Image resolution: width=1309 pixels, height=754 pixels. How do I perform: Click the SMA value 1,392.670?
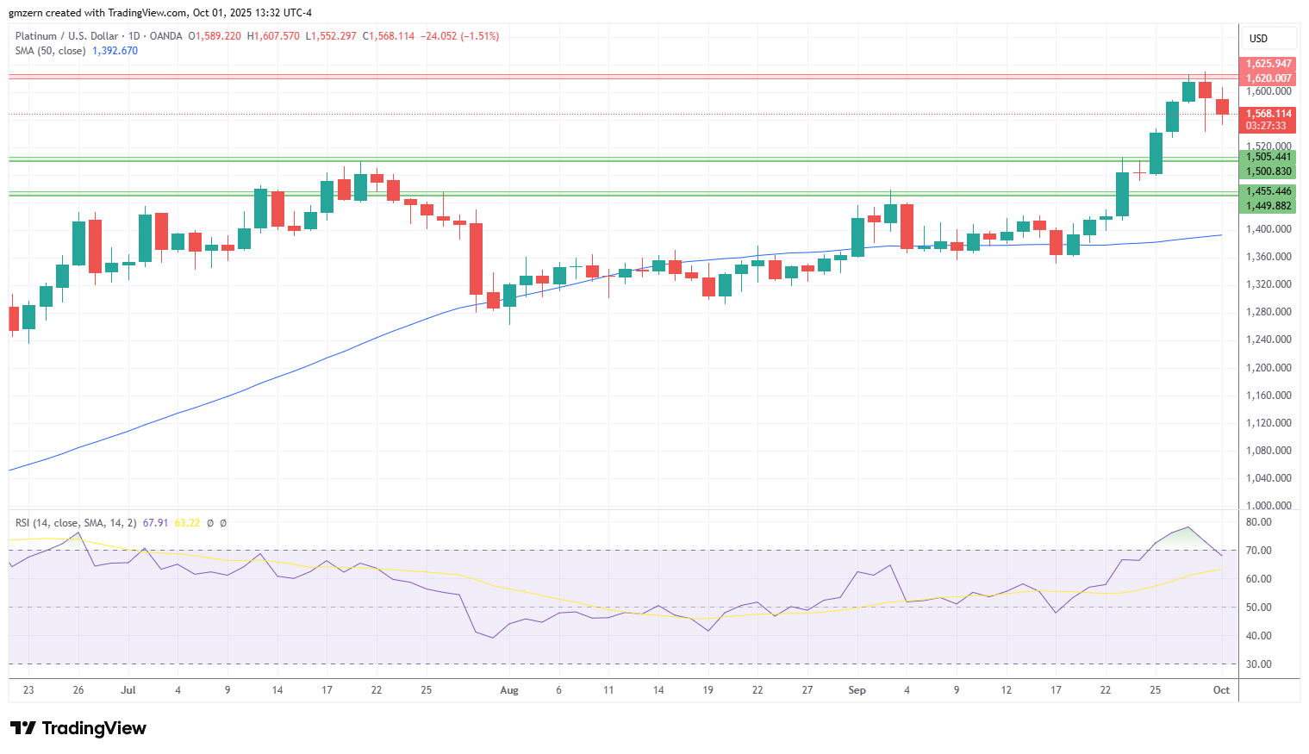click(x=115, y=51)
